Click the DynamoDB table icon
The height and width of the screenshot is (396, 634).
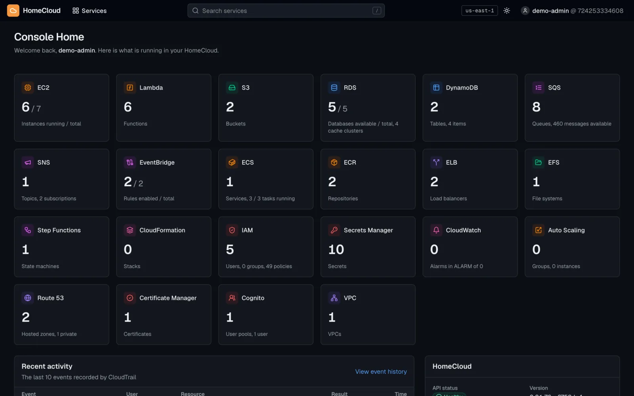pyautogui.click(x=436, y=88)
